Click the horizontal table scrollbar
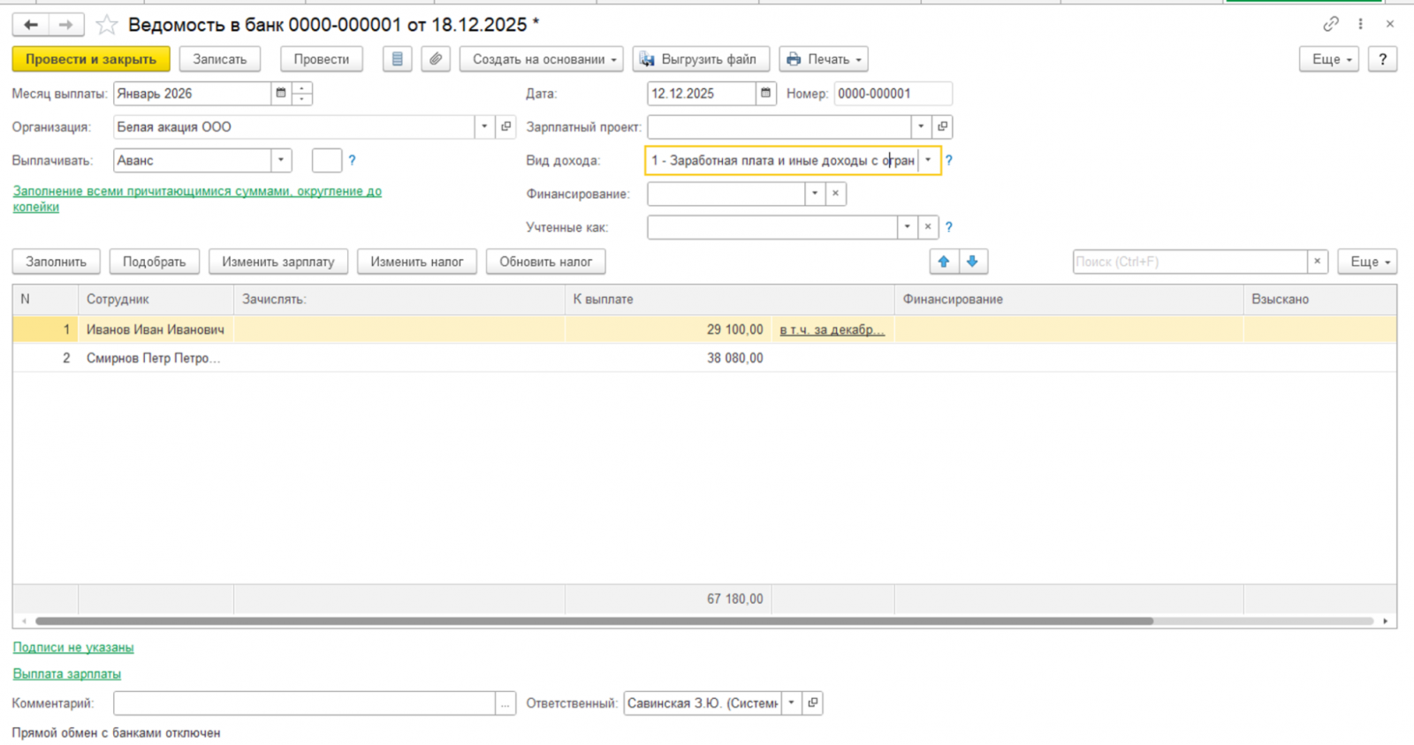The width and height of the screenshot is (1414, 745). point(594,621)
